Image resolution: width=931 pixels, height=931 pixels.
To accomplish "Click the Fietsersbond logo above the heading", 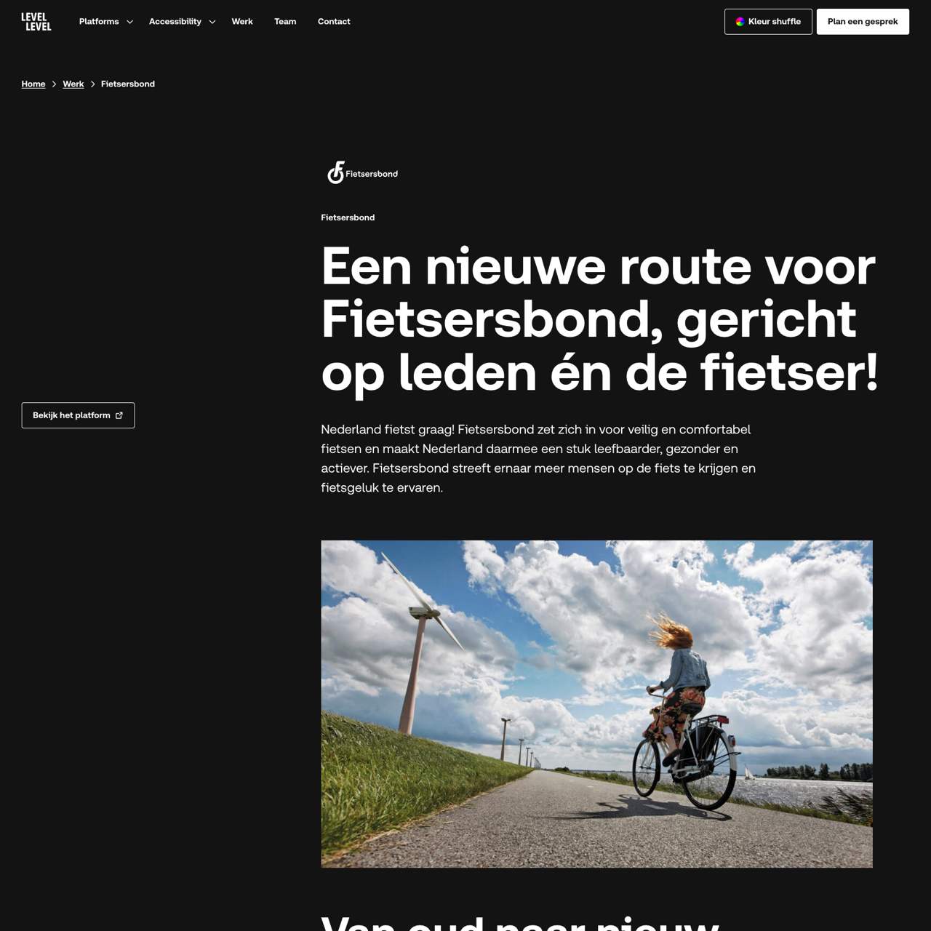I will 362,173.
